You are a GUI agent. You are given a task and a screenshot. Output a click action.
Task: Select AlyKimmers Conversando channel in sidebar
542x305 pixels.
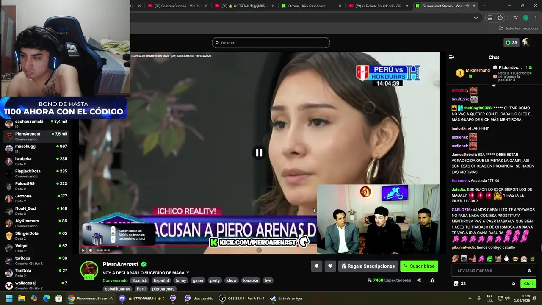coord(36,223)
